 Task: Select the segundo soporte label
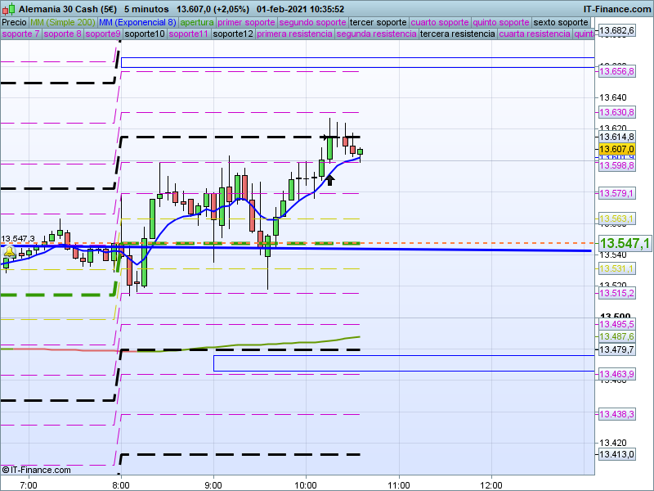312,22
